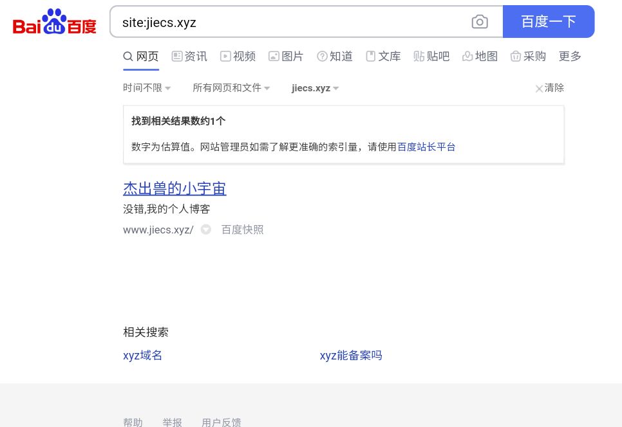This screenshot has width=622, height=427.
Task: Click the 没错,我的个人博客 result description
Action: click(x=167, y=209)
